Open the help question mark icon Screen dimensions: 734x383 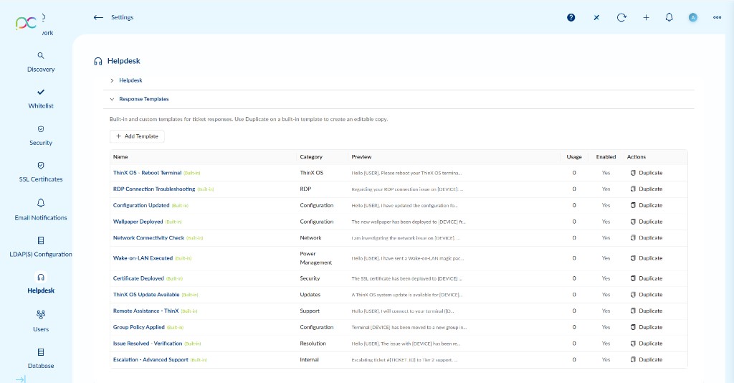tap(571, 17)
